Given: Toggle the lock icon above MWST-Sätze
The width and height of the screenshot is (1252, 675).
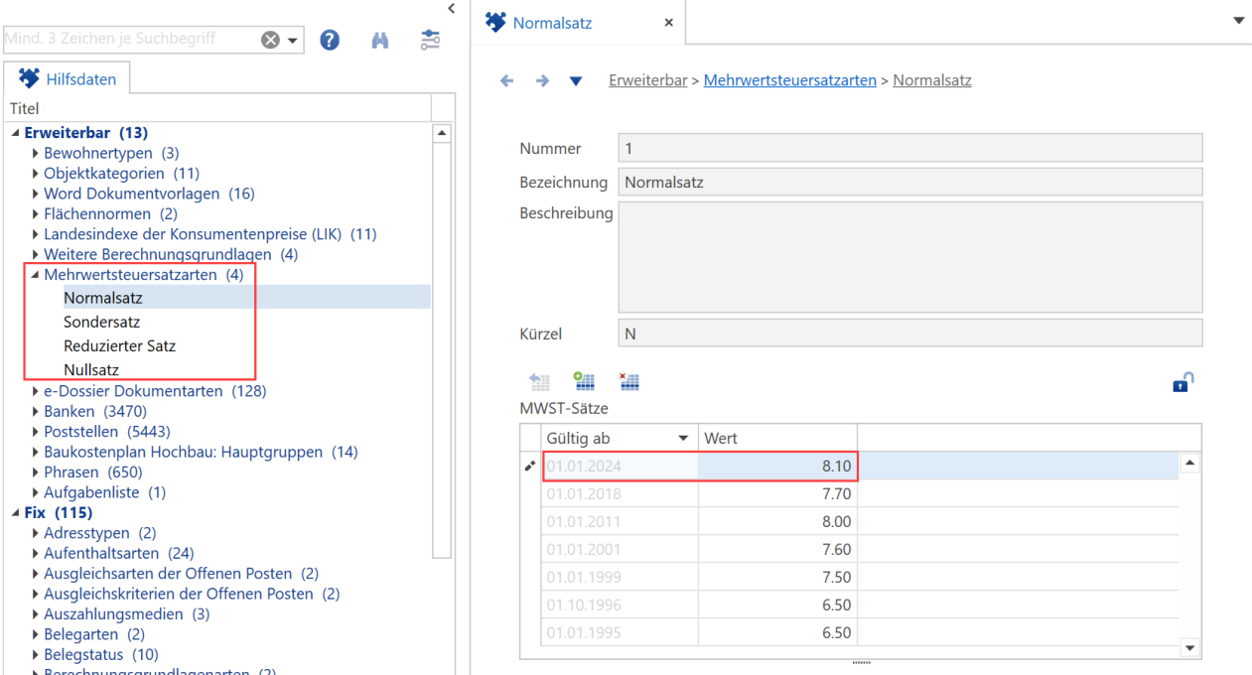Looking at the screenshot, I should click(x=1182, y=381).
